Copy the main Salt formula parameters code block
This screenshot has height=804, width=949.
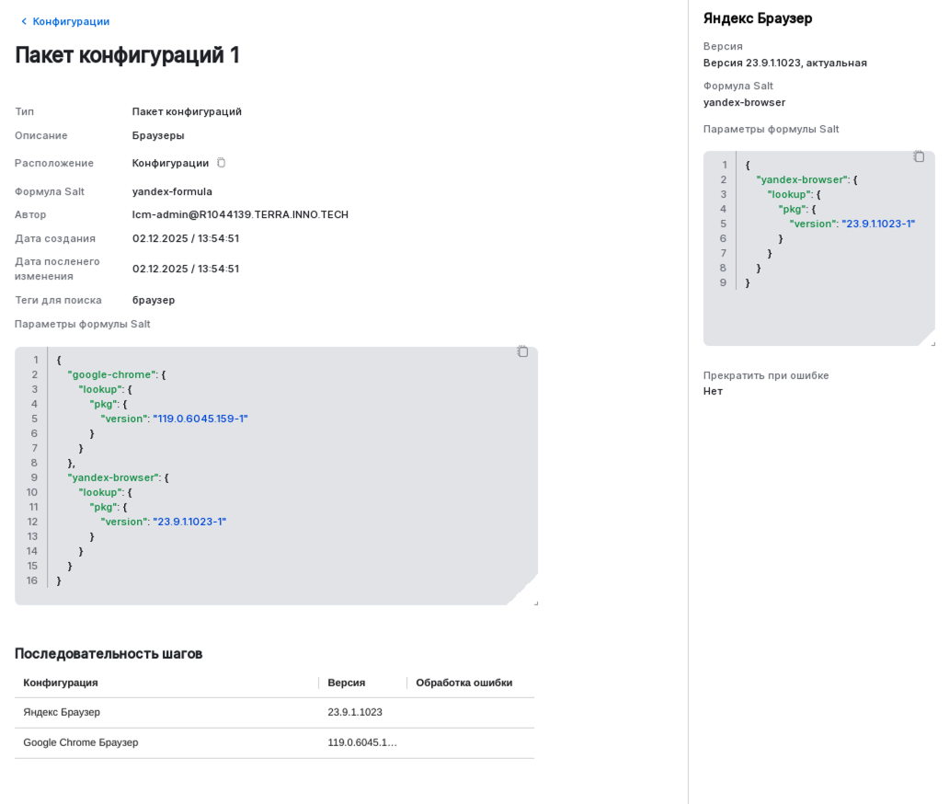[x=522, y=350]
